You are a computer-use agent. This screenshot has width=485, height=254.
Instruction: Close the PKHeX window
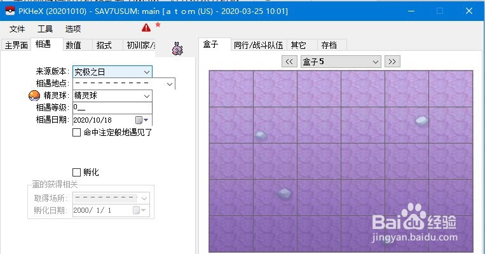point(469,11)
